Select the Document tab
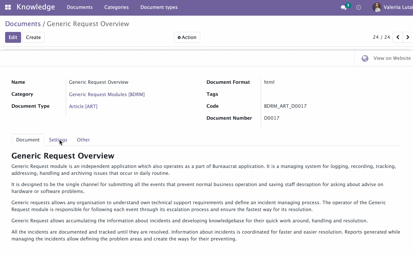This screenshot has width=413, height=255. 28,140
